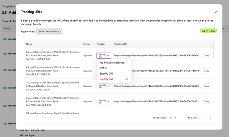Image resolution: width=229 pixels, height=137 pixels.
Task: Click the table's vertical scrollbar
Action: 213,49
